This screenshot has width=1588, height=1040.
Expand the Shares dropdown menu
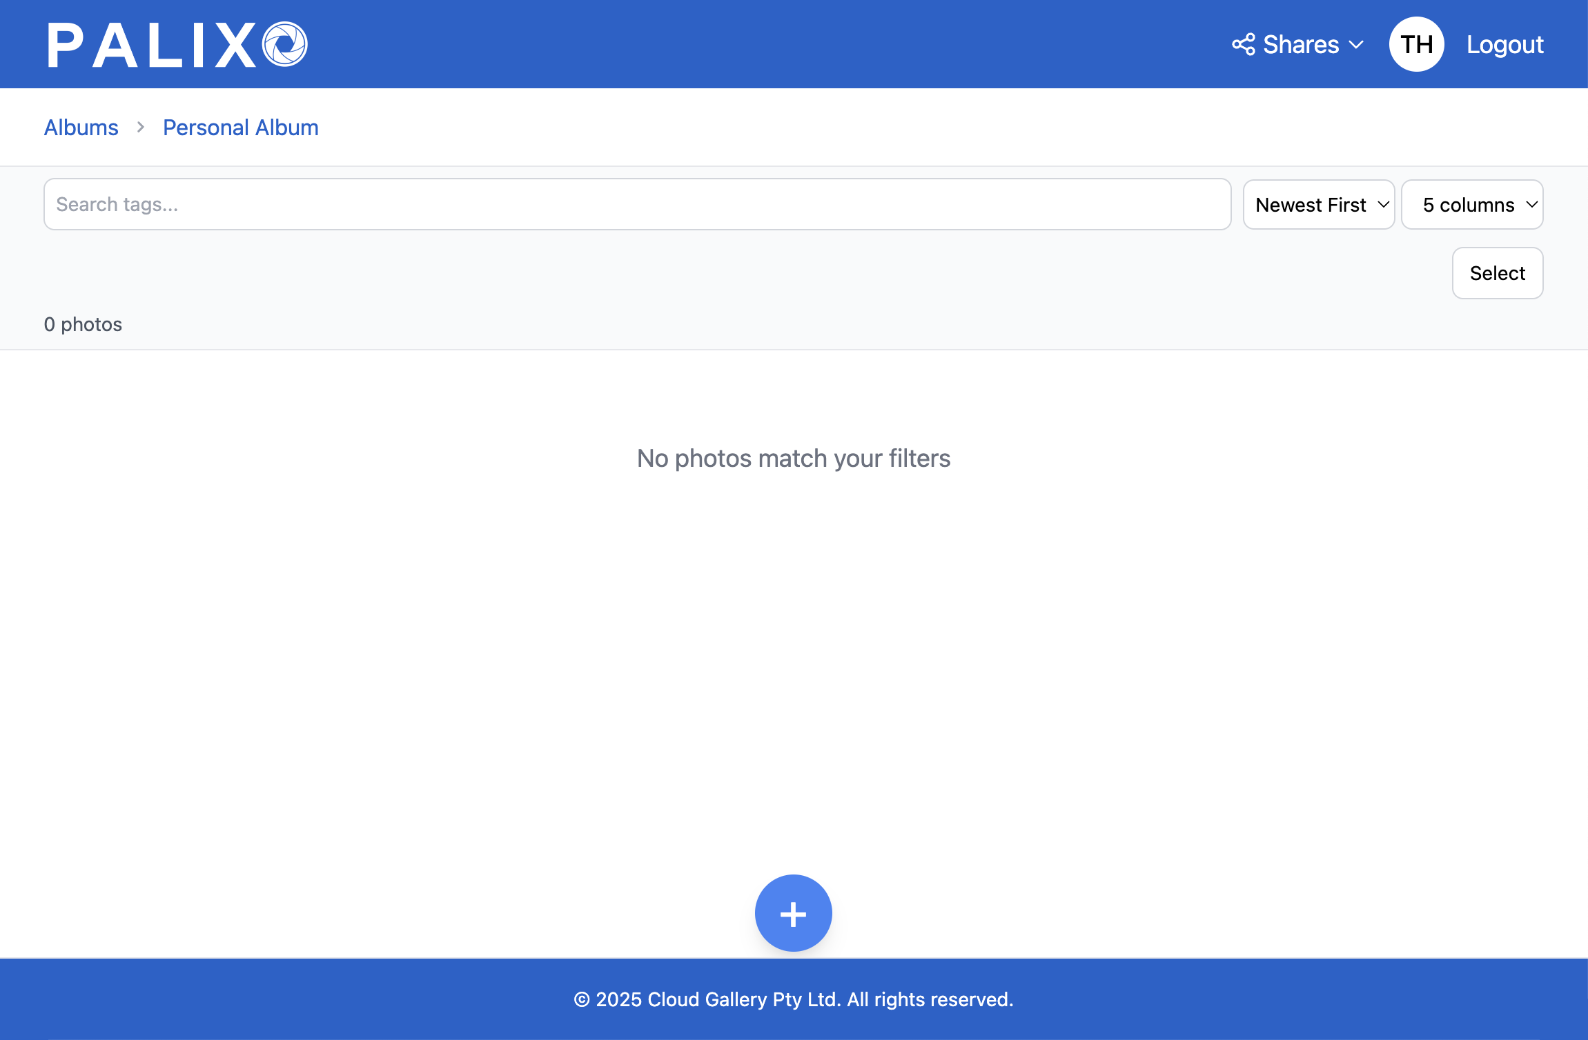1300,43
